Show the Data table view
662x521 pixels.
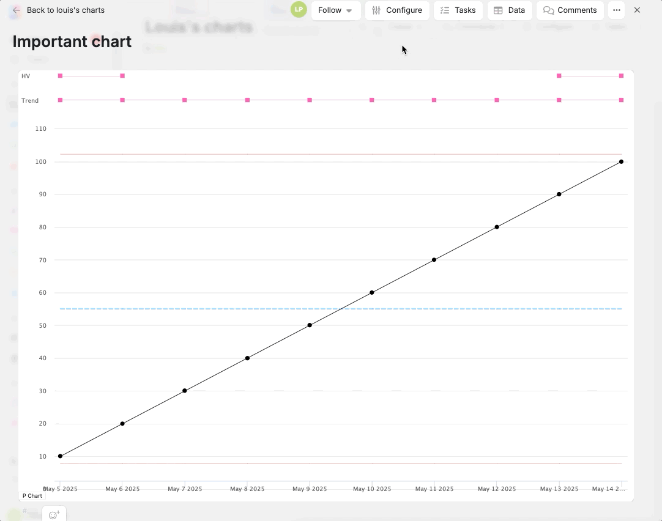pos(509,10)
